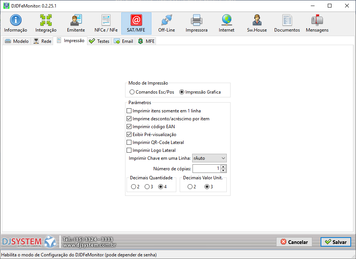Viewport: 356px width, 259px height.
Task: Select the Impressão tab
Action: coord(70,41)
